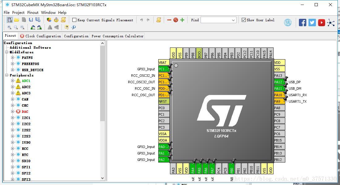Enable Keep Current Signals Placement checkbox
Image resolution: width=340 pixels, height=185 pixels.
coord(74,20)
